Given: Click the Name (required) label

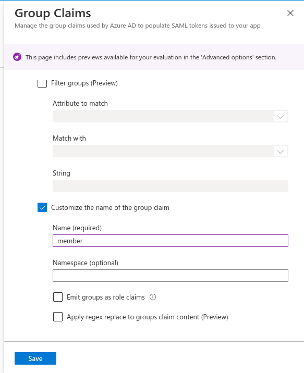Looking at the screenshot, I should 77,228.
